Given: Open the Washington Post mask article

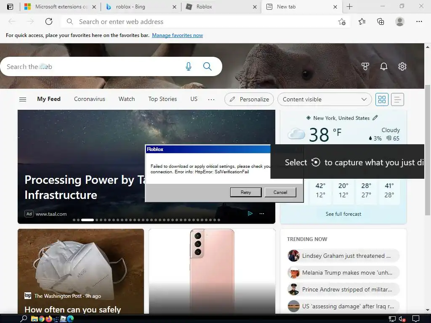Looking at the screenshot, I should click(x=81, y=271).
